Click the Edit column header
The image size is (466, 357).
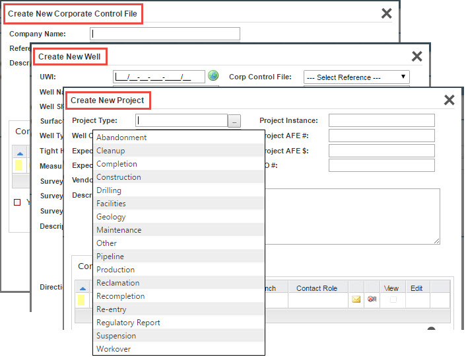(x=416, y=288)
